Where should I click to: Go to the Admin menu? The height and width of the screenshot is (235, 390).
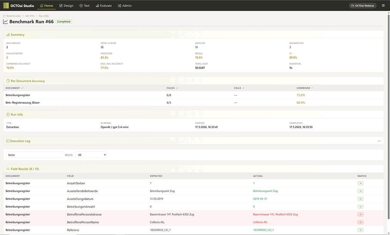click(x=125, y=6)
